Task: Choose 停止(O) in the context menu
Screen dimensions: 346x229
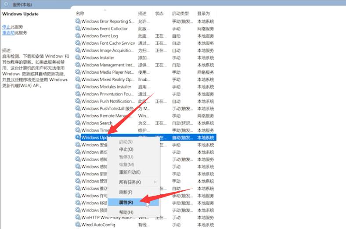Action: (126, 149)
